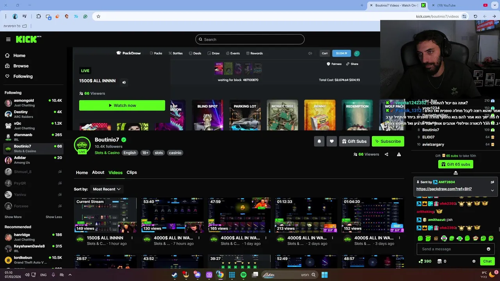
Task: Open options menu for the 3 days ago video
Action: [x=399, y=238]
